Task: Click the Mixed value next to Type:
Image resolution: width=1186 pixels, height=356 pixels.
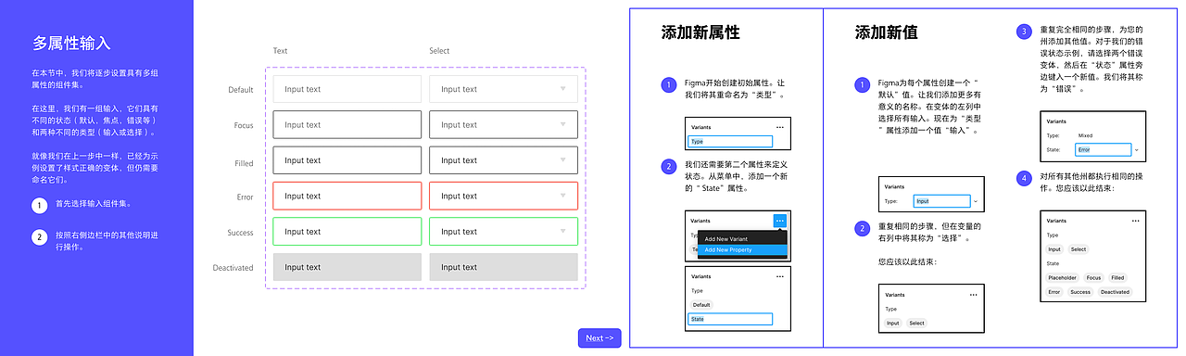Action: click(1085, 135)
